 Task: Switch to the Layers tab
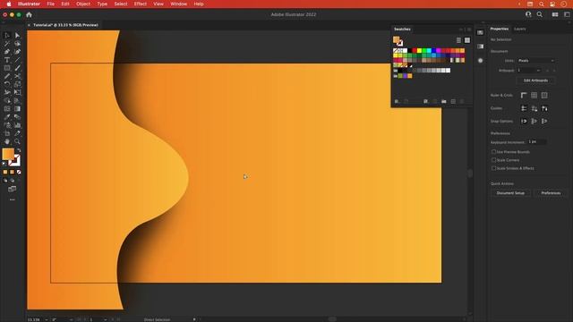pyautogui.click(x=519, y=29)
